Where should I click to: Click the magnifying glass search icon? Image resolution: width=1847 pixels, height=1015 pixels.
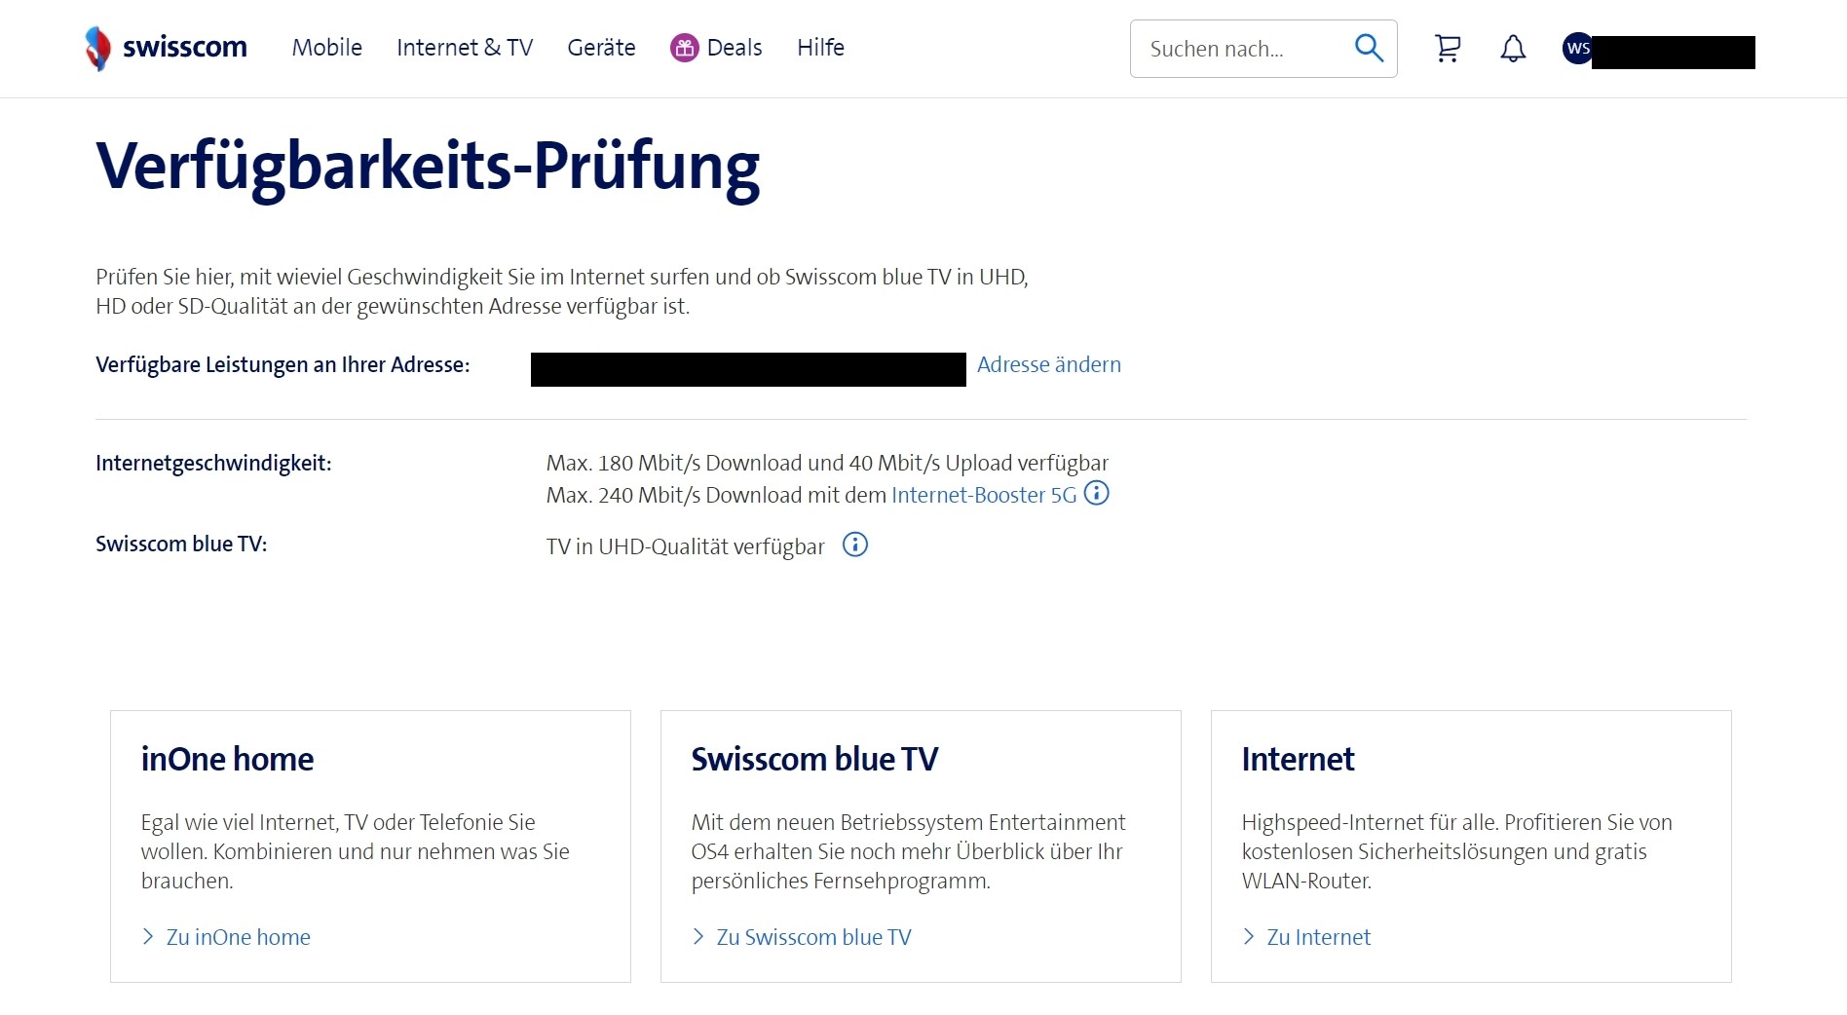coord(1369,48)
